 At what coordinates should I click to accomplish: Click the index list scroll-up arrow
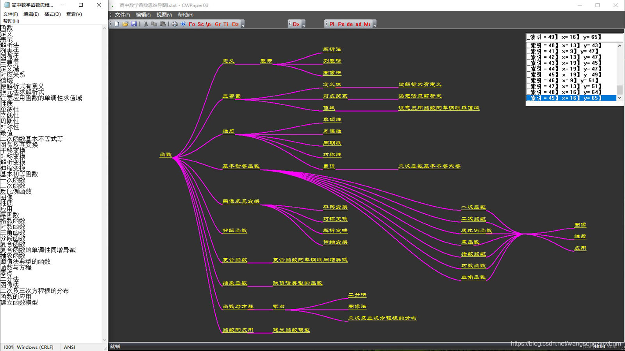coord(620,46)
